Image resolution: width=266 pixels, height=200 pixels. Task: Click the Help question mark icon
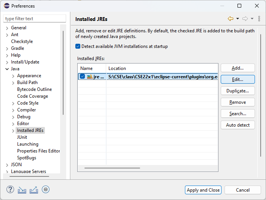[10, 190]
